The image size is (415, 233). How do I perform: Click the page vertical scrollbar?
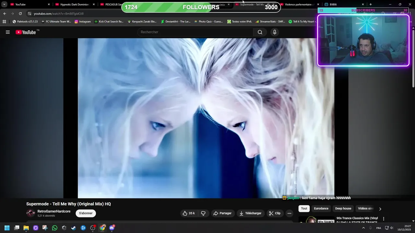click(x=413, y=58)
